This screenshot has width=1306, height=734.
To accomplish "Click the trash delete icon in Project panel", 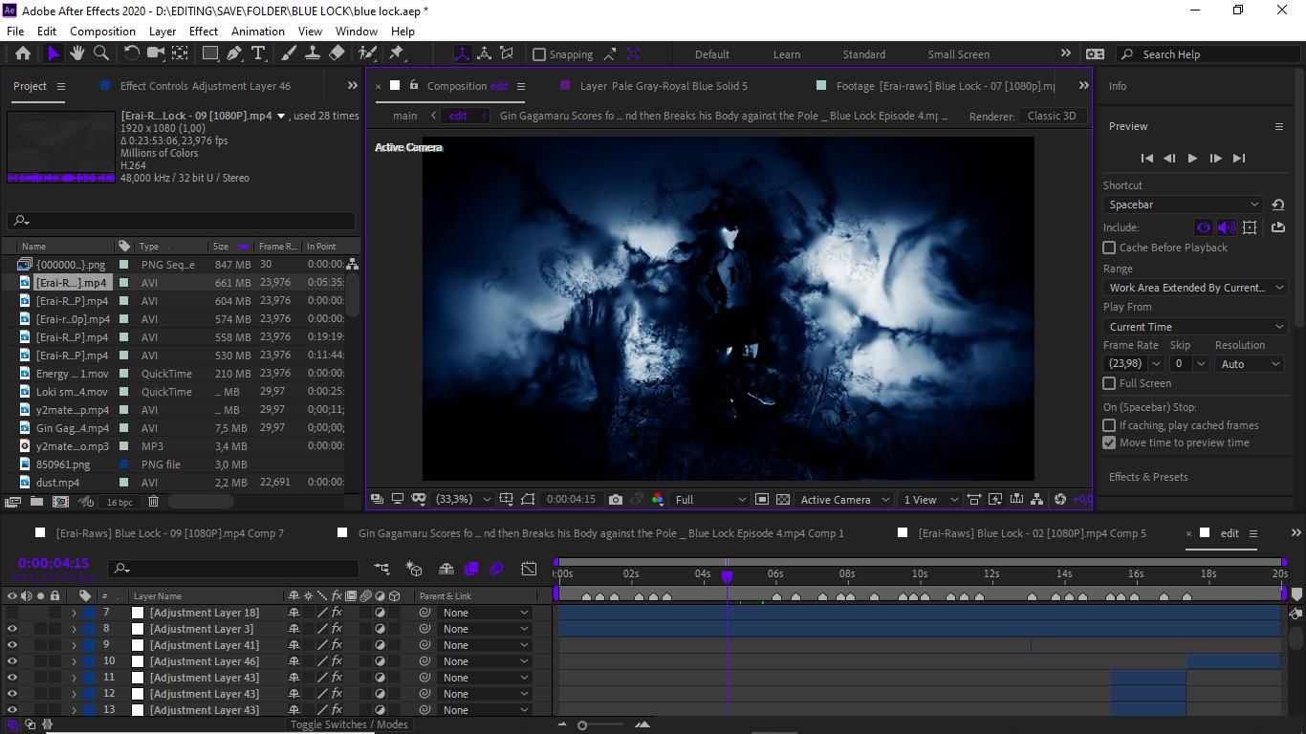I will coord(153,501).
